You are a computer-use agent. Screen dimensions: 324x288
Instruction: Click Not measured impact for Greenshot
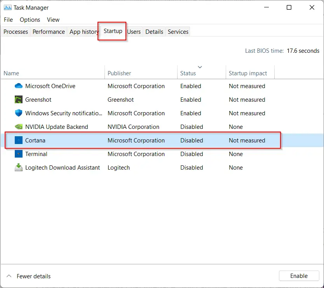point(247,99)
